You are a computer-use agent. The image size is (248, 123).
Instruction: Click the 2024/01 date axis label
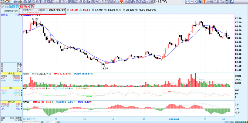pos(174,119)
